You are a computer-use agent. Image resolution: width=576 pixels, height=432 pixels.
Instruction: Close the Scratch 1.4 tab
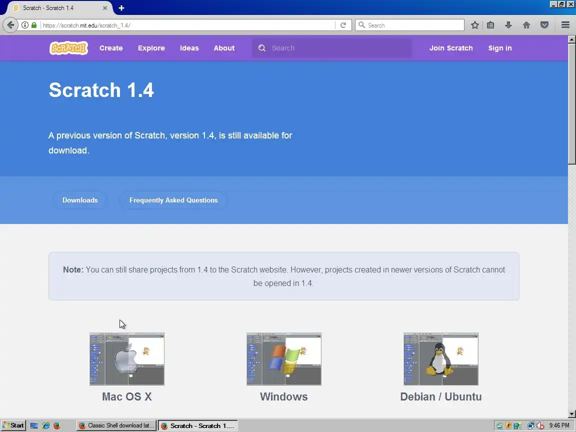coord(104,7)
